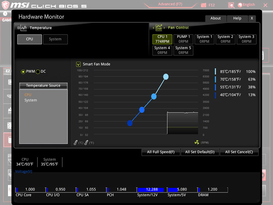Select the PWM radio button
The height and width of the screenshot is (205, 273).
[23, 72]
